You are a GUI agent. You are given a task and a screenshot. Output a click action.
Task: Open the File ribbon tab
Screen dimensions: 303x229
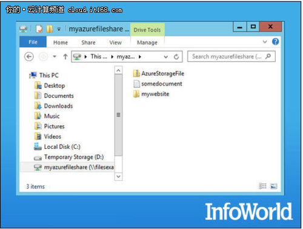(x=33, y=42)
